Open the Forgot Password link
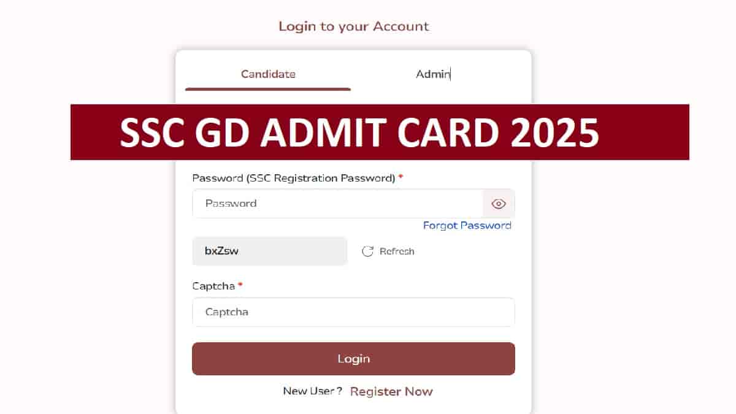This screenshot has height=414, width=736. pyautogui.click(x=467, y=225)
